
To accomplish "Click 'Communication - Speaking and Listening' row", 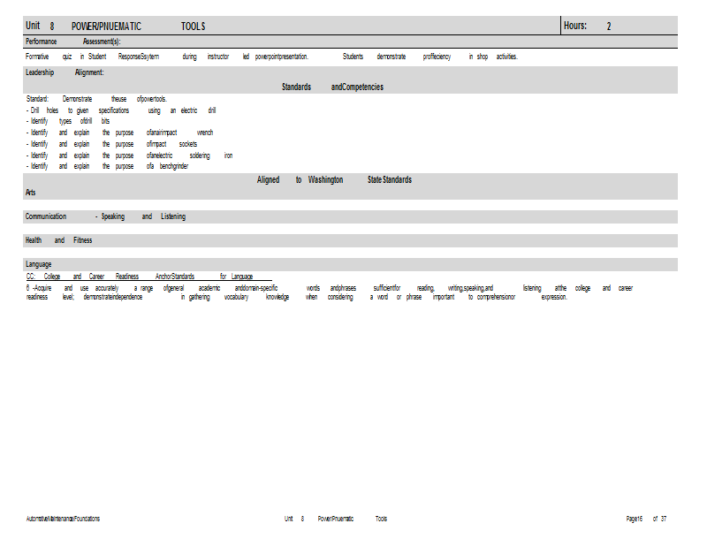I will point(350,216).
